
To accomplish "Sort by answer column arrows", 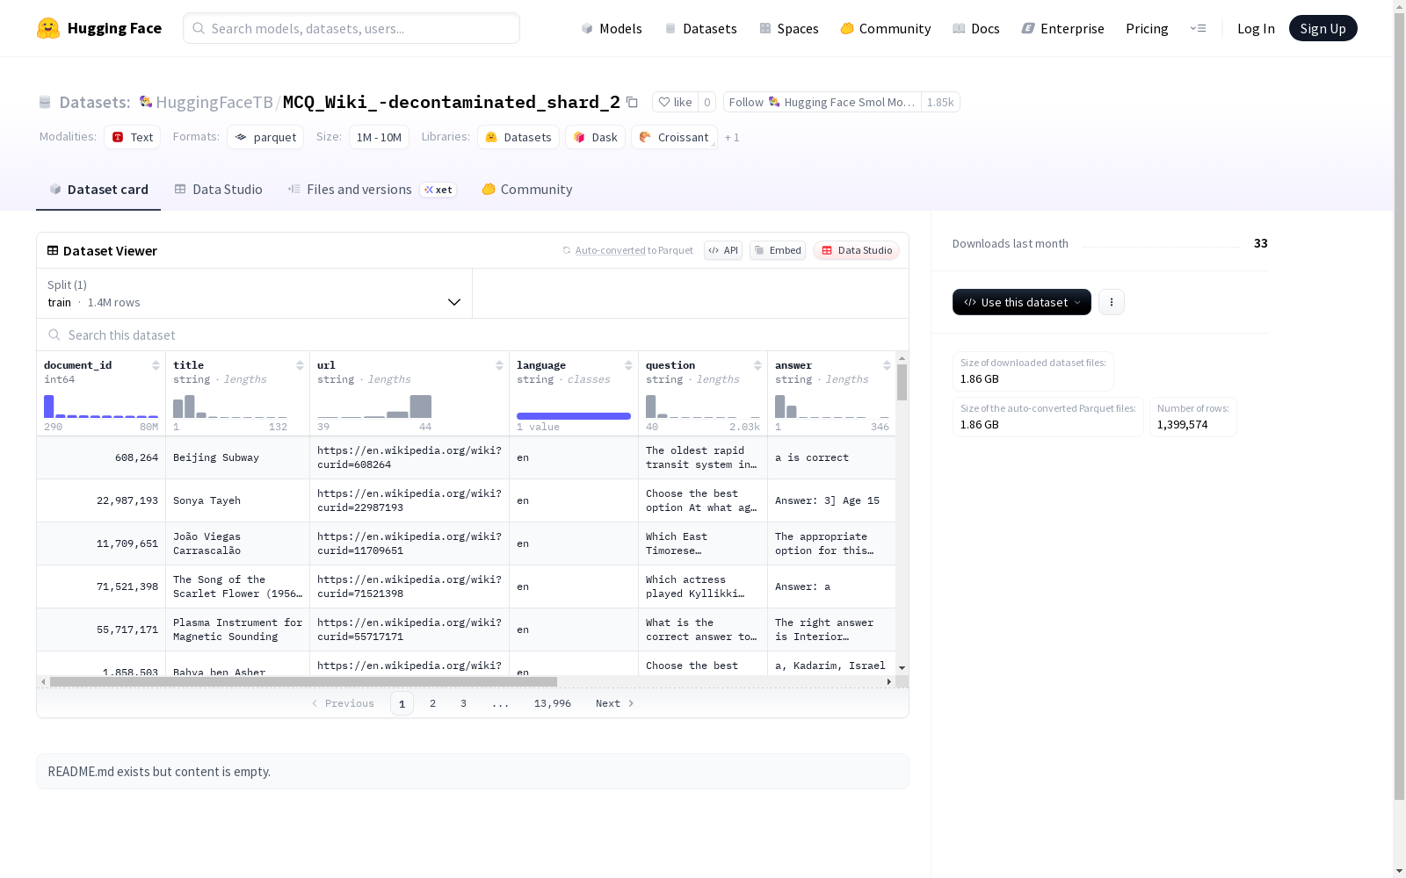I will [x=887, y=365].
